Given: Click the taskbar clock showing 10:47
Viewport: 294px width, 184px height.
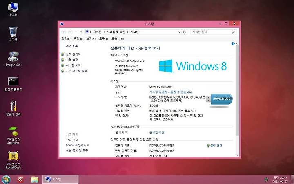Looking at the screenshot, I should [280, 180].
